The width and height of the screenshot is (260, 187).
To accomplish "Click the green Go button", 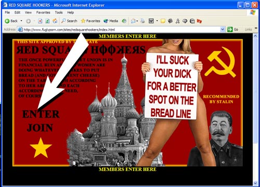I will (232, 30).
